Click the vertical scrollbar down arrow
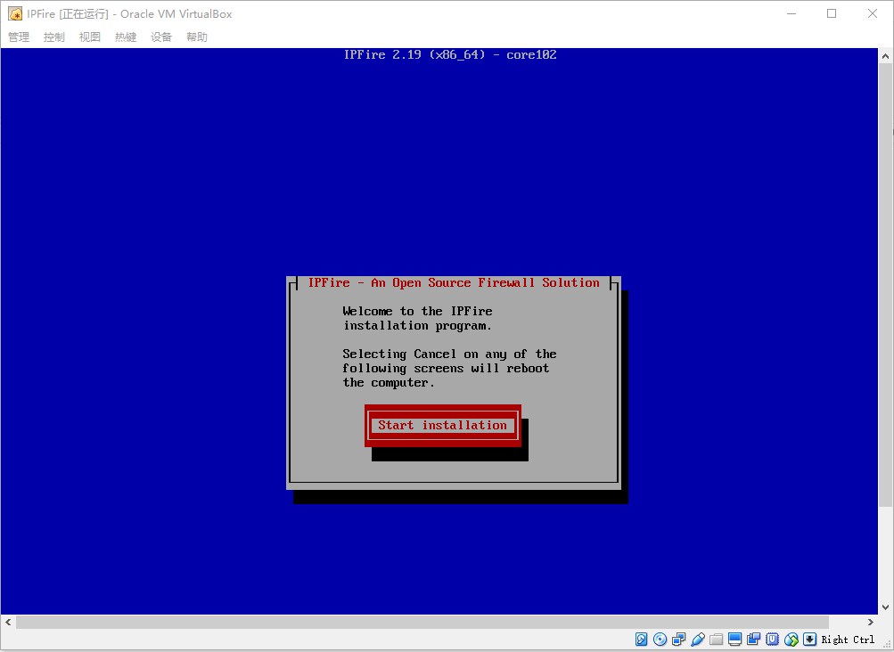This screenshot has width=894, height=652. 885,607
